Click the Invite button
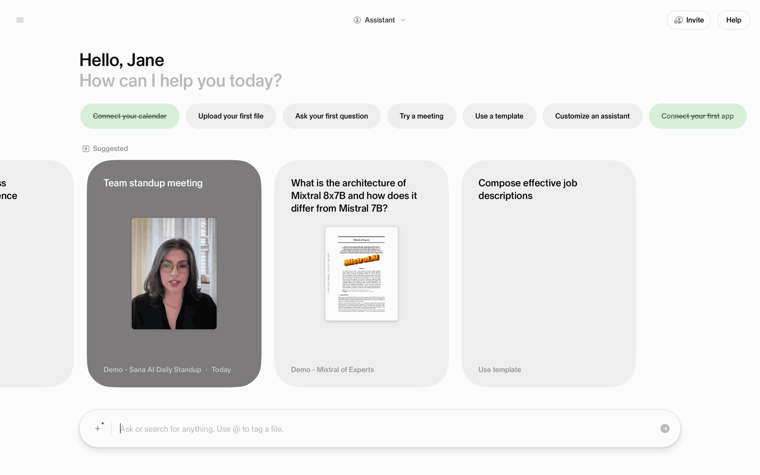The height and width of the screenshot is (475, 760). [689, 20]
